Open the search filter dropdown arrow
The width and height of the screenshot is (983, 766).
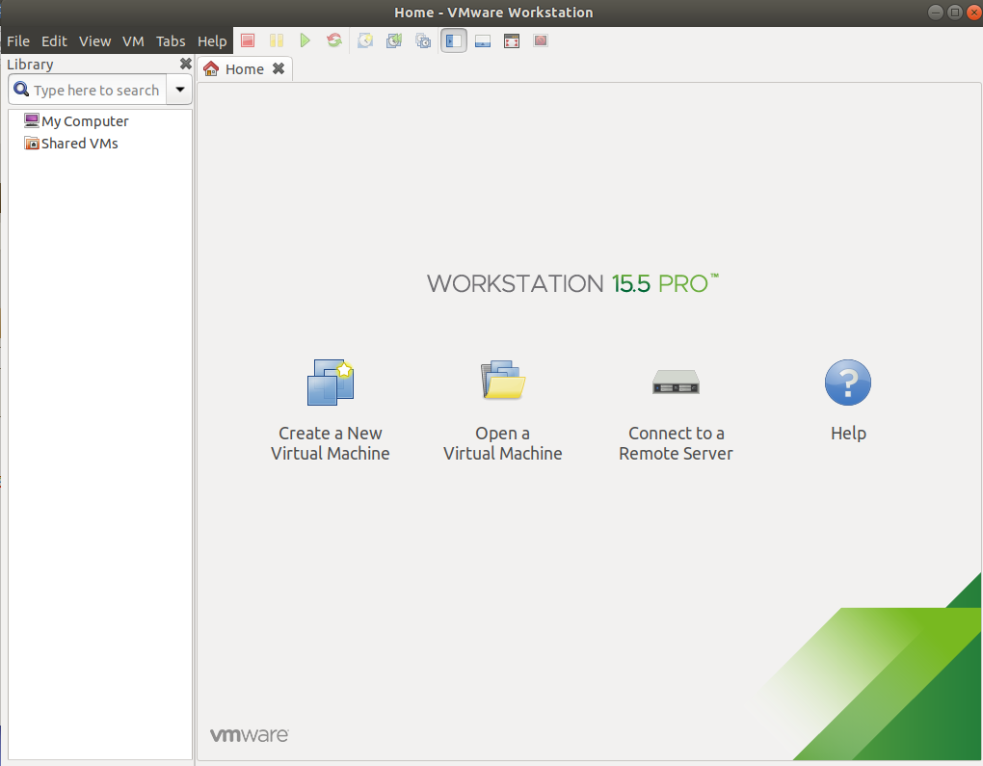click(x=180, y=90)
